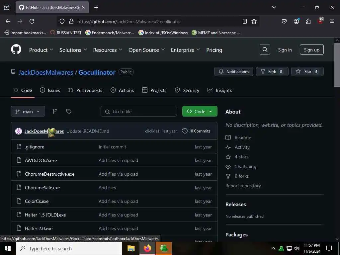The width and height of the screenshot is (340, 255).
Task: Expand the Product menu
Action: point(41,50)
